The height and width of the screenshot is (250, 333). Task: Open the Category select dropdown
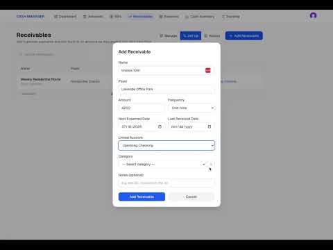click(x=162, y=165)
